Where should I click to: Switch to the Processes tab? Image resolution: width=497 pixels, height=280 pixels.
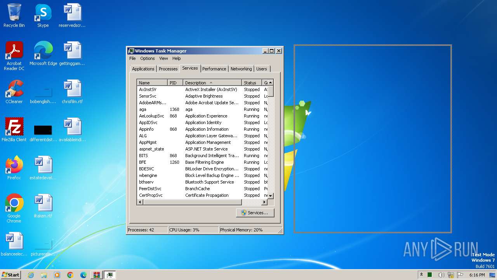[x=168, y=69]
